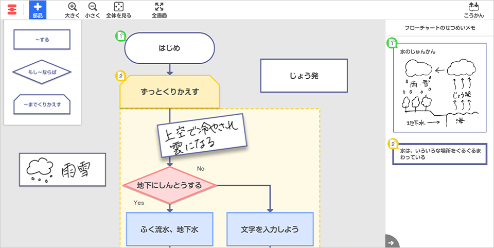Select the ～する process block part
The height and width of the screenshot is (248, 494).
tap(42, 39)
